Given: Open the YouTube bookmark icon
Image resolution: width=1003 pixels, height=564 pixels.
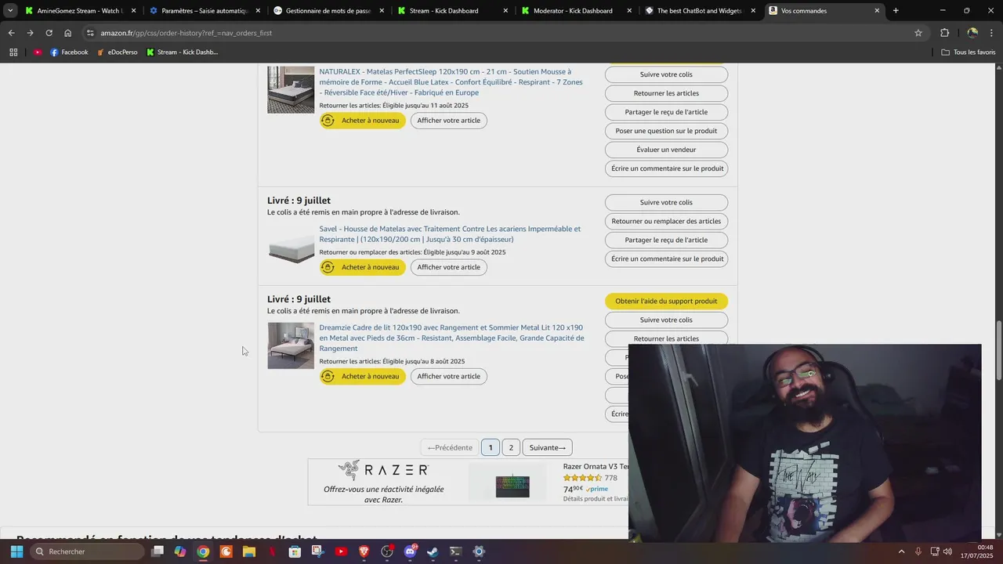Looking at the screenshot, I should (x=38, y=52).
